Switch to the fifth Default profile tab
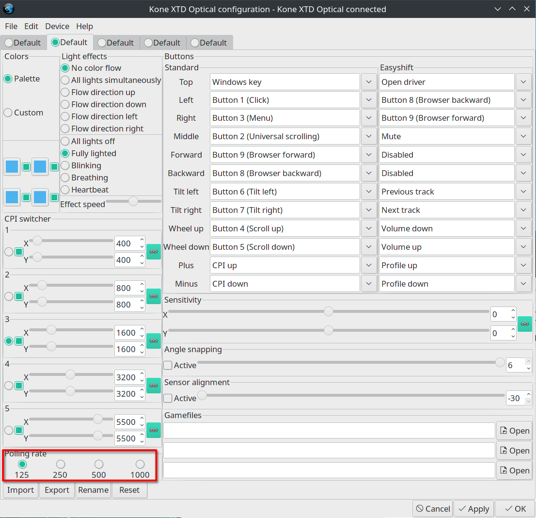This screenshot has height=518, width=536. pos(209,43)
